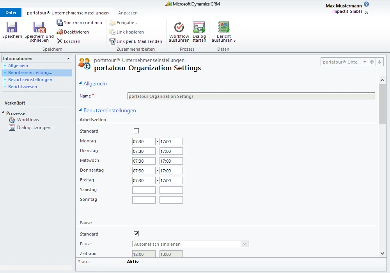The width and height of the screenshot is (390, 273).
Task: Click user name Max Mustermann
Action: coord(344,6)
